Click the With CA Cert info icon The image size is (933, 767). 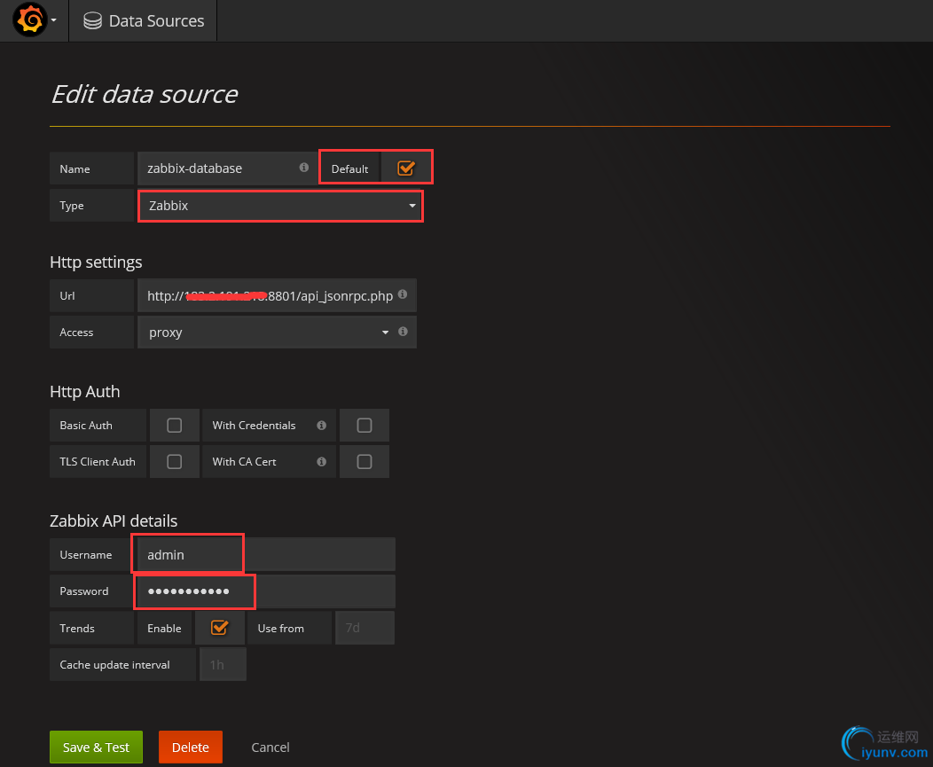(321, 461)
